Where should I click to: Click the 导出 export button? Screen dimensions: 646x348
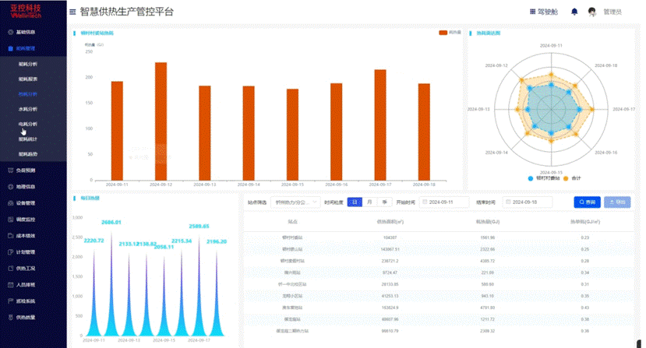point(617,202)
